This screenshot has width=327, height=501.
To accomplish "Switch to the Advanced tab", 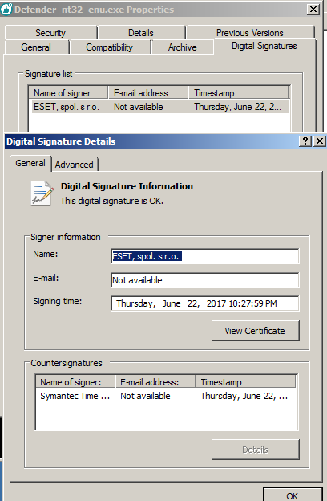I will [75, 165].
